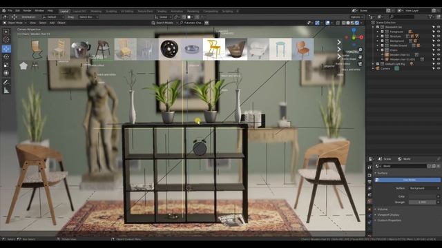The image size is (442, 248).
Task: Click the Strength value slider
Action: [423, 202]
